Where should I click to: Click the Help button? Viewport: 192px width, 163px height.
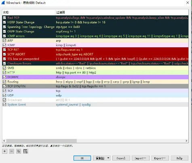coord(179,158)
